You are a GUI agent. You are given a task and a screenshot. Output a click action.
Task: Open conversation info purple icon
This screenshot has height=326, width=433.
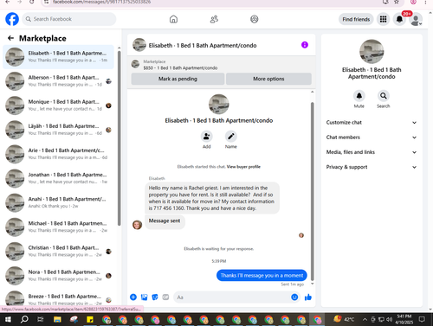click(x=305, y=45)
